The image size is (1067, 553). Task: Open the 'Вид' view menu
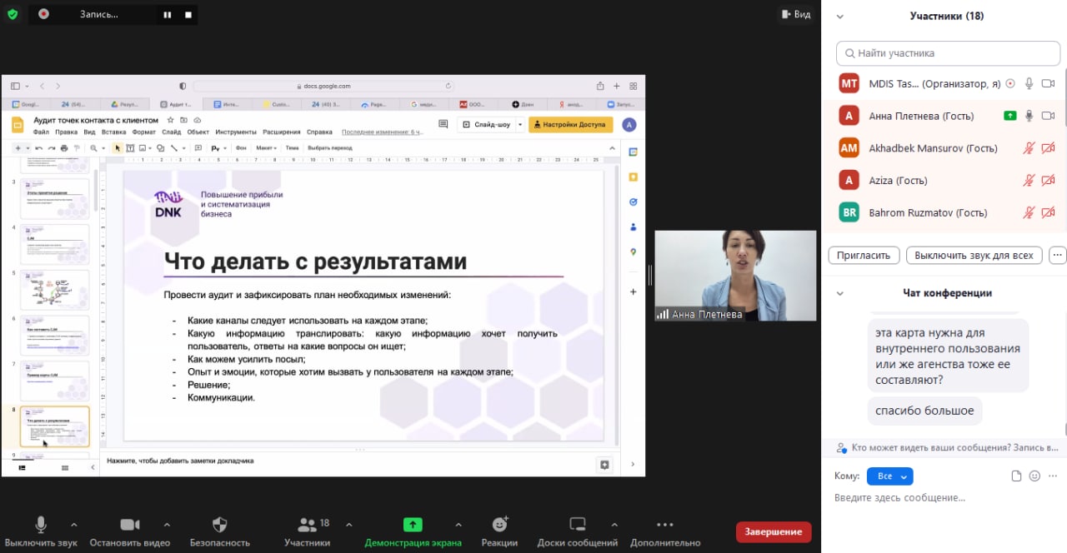(x=794, y=14)
